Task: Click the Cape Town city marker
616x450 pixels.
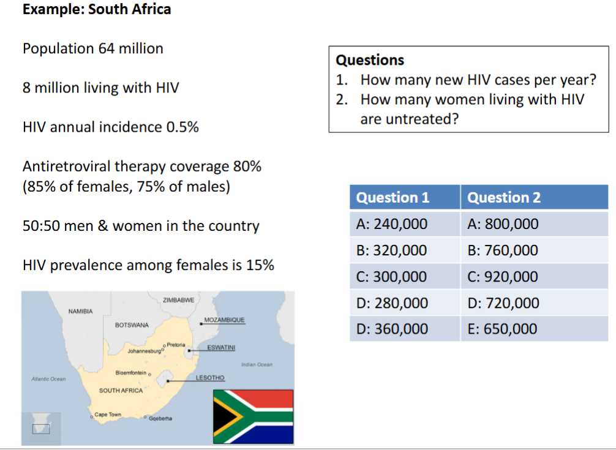Action: [x=92, y=417]
